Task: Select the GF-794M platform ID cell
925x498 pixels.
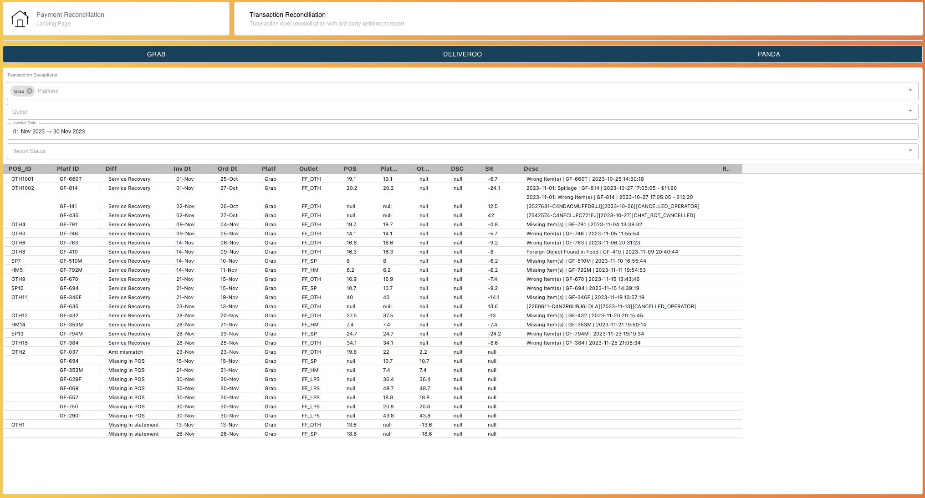Action: (71, 334)
